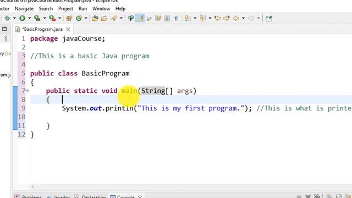
Task: Click the Last Edit Location icon
Action: tap(218, 18)
